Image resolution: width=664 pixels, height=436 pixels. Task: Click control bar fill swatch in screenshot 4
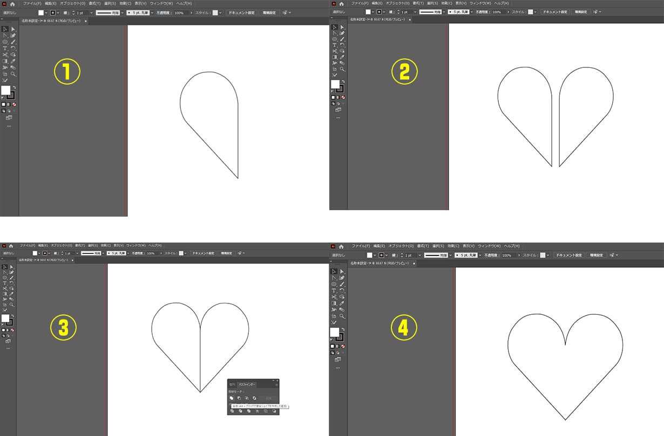coord(369,255)
